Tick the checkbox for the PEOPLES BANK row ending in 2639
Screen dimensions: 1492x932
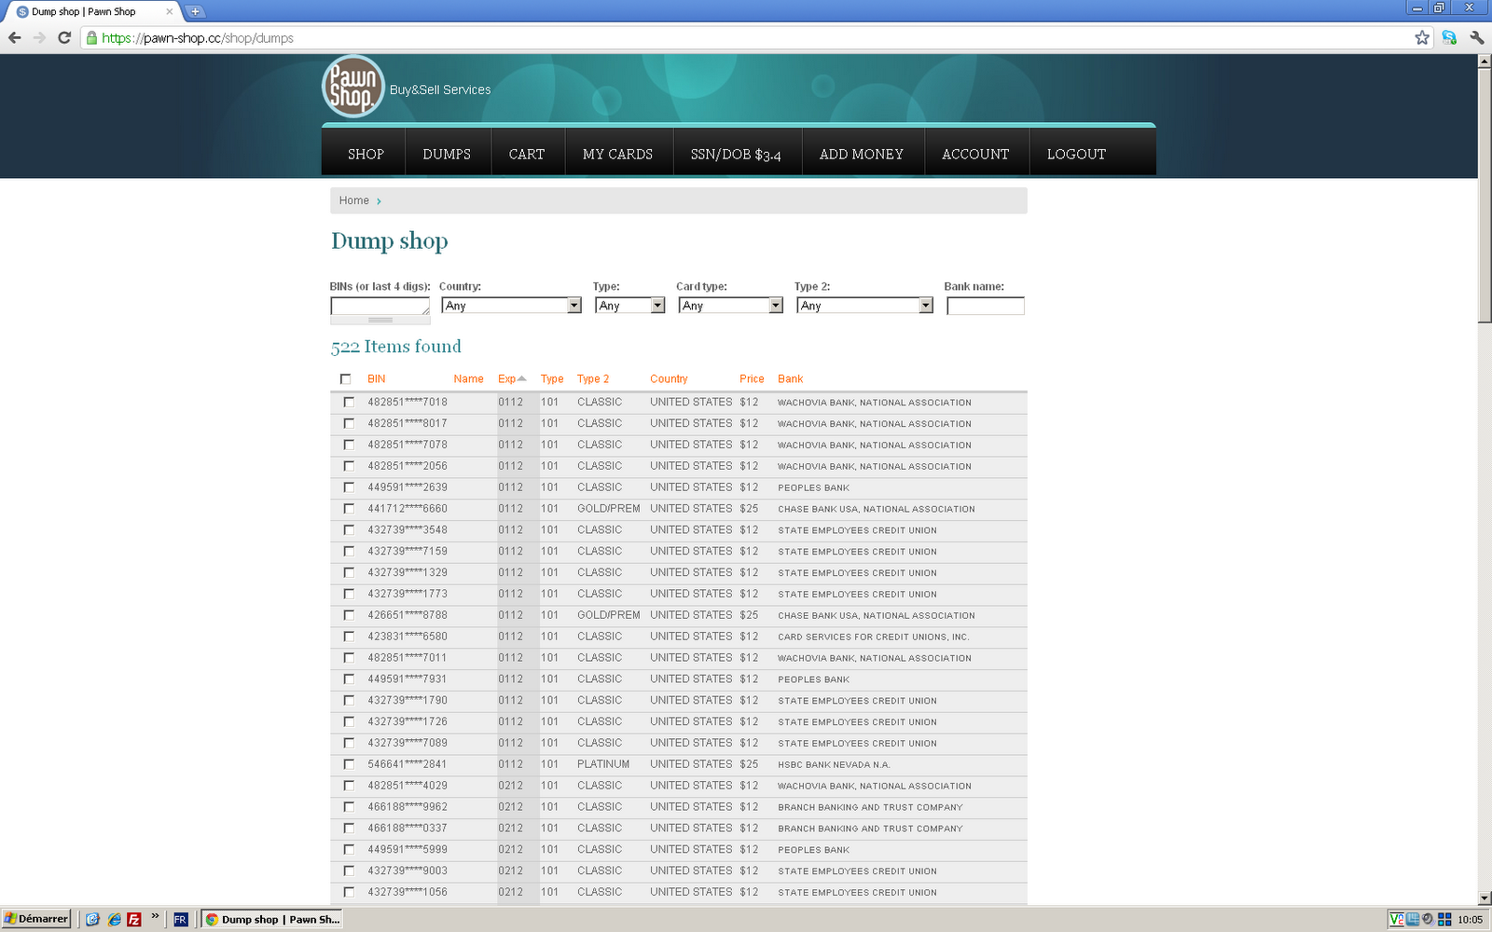click(349, 487)
